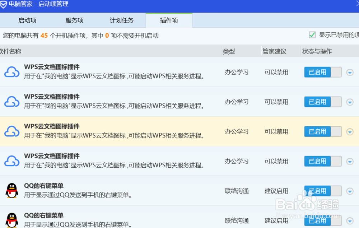Click the WPS云文档图标插件 title in the highlighted row
The image size is (359, 228).
pos(52,126)
